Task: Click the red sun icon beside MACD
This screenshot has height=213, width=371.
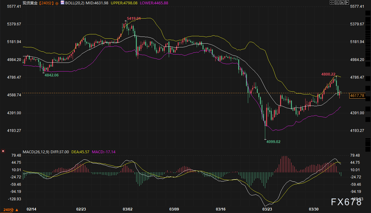Action: pos(3,151)
